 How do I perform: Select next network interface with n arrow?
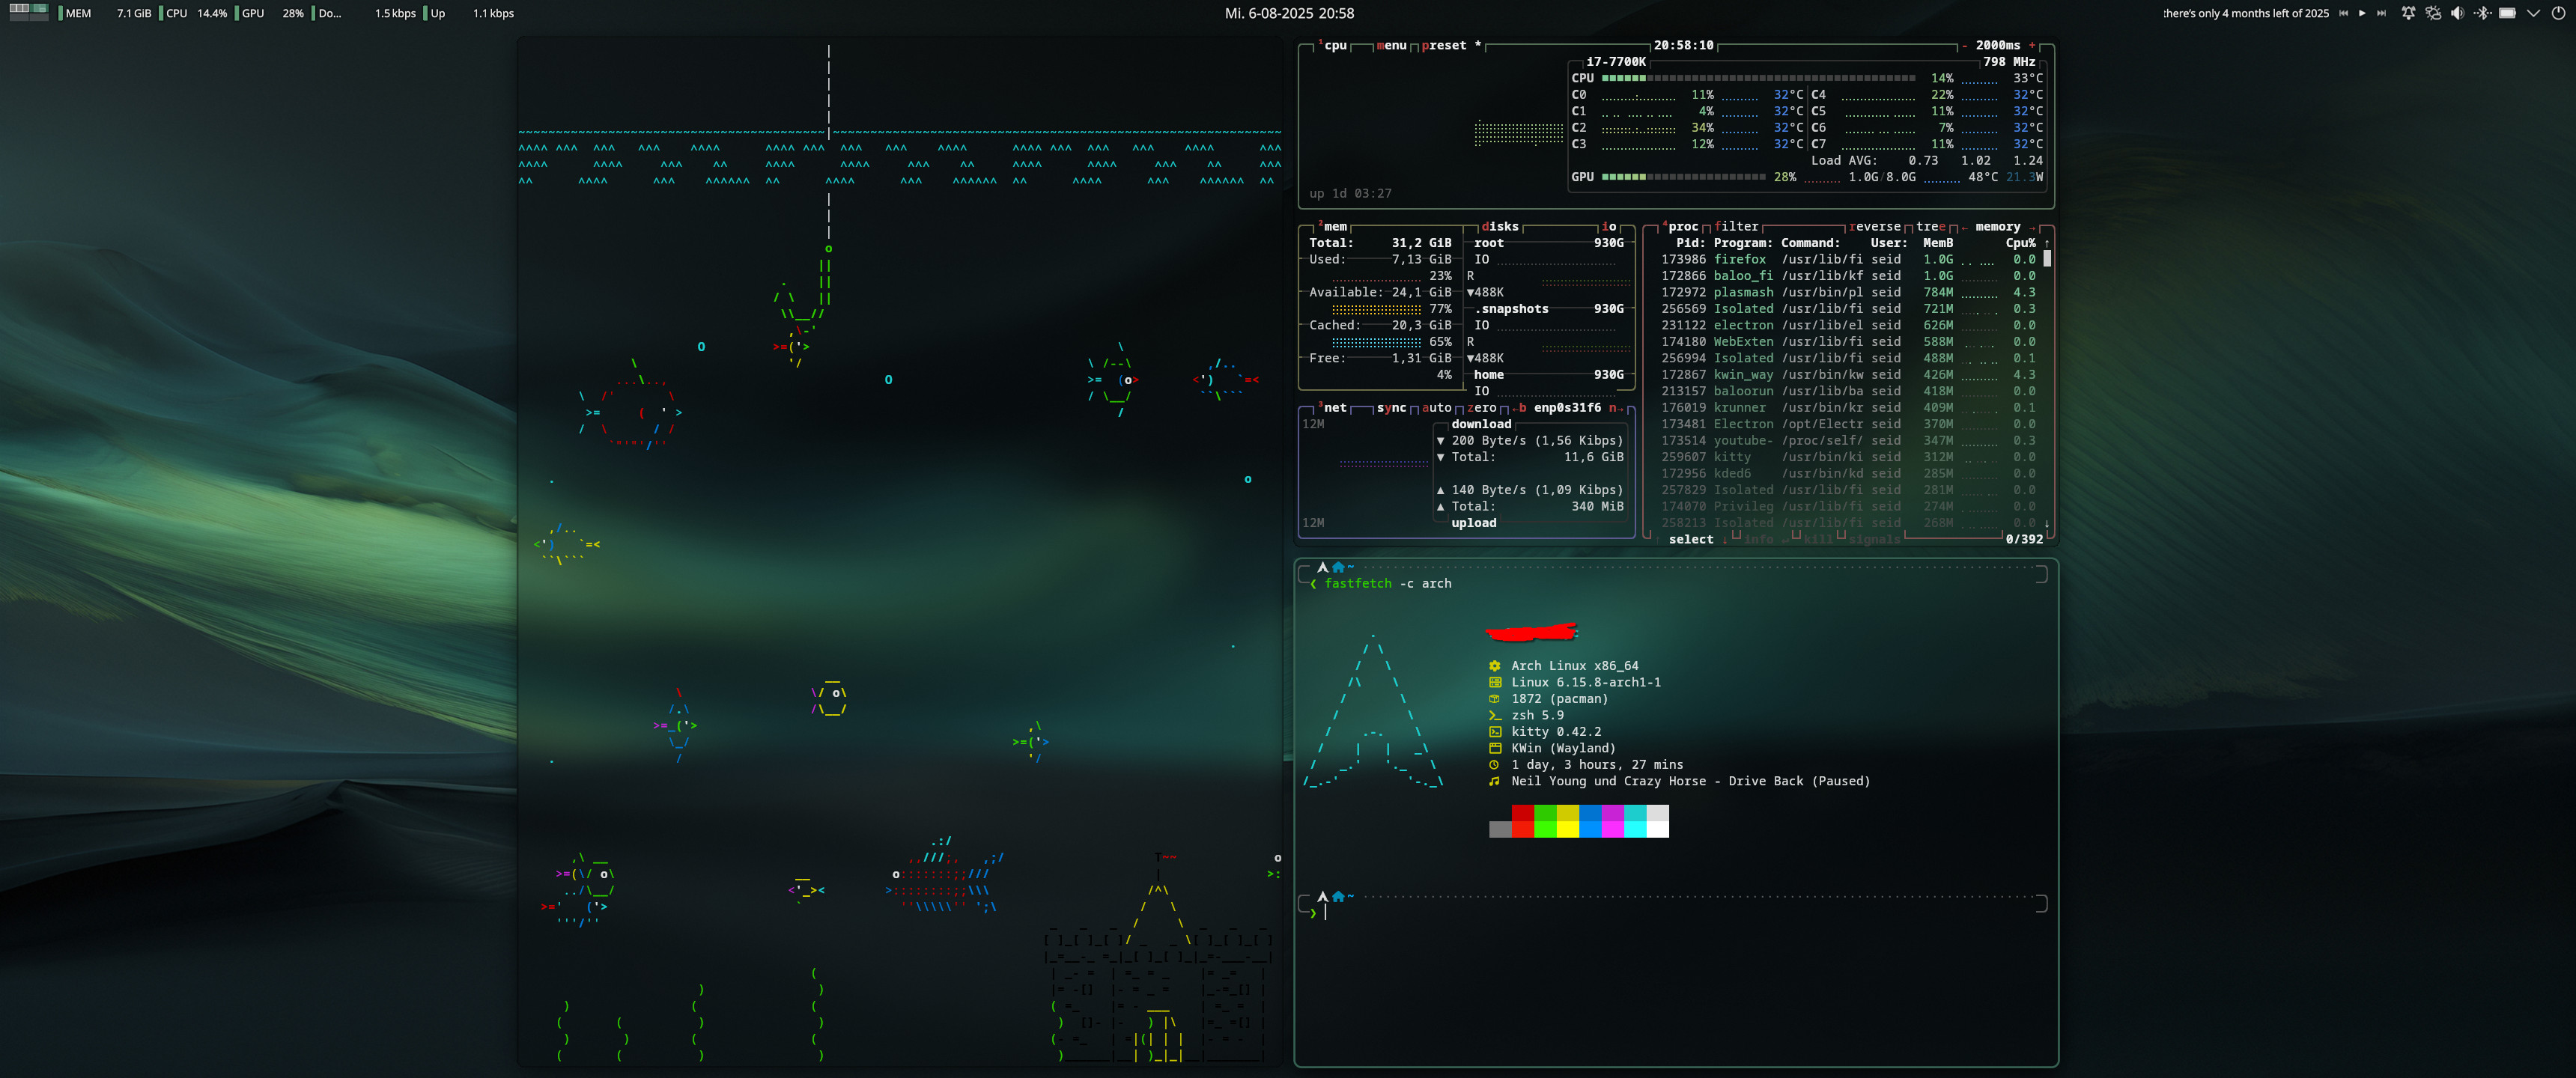point(1616,407)
